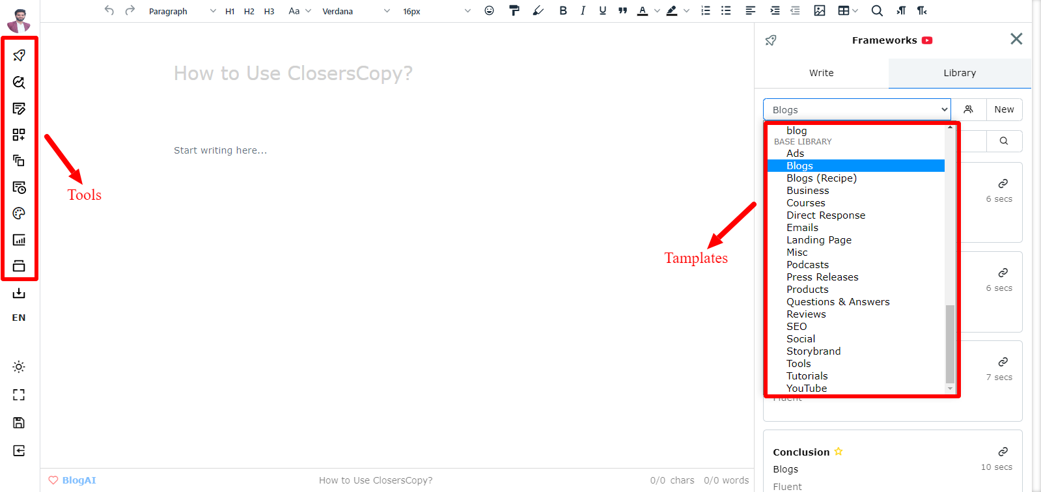This screenshot has height=492, width=1041.
Task: Click the highlight color marker icon
Action: (x=672, y=10)
